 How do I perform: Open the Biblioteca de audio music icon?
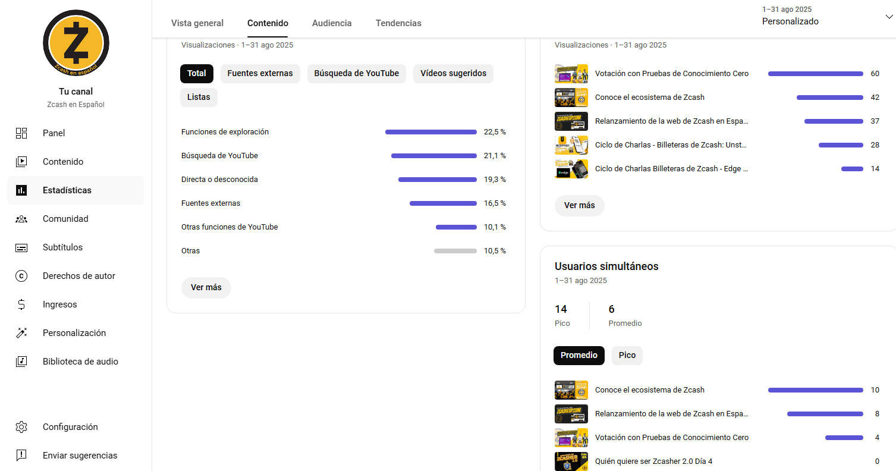21,362
